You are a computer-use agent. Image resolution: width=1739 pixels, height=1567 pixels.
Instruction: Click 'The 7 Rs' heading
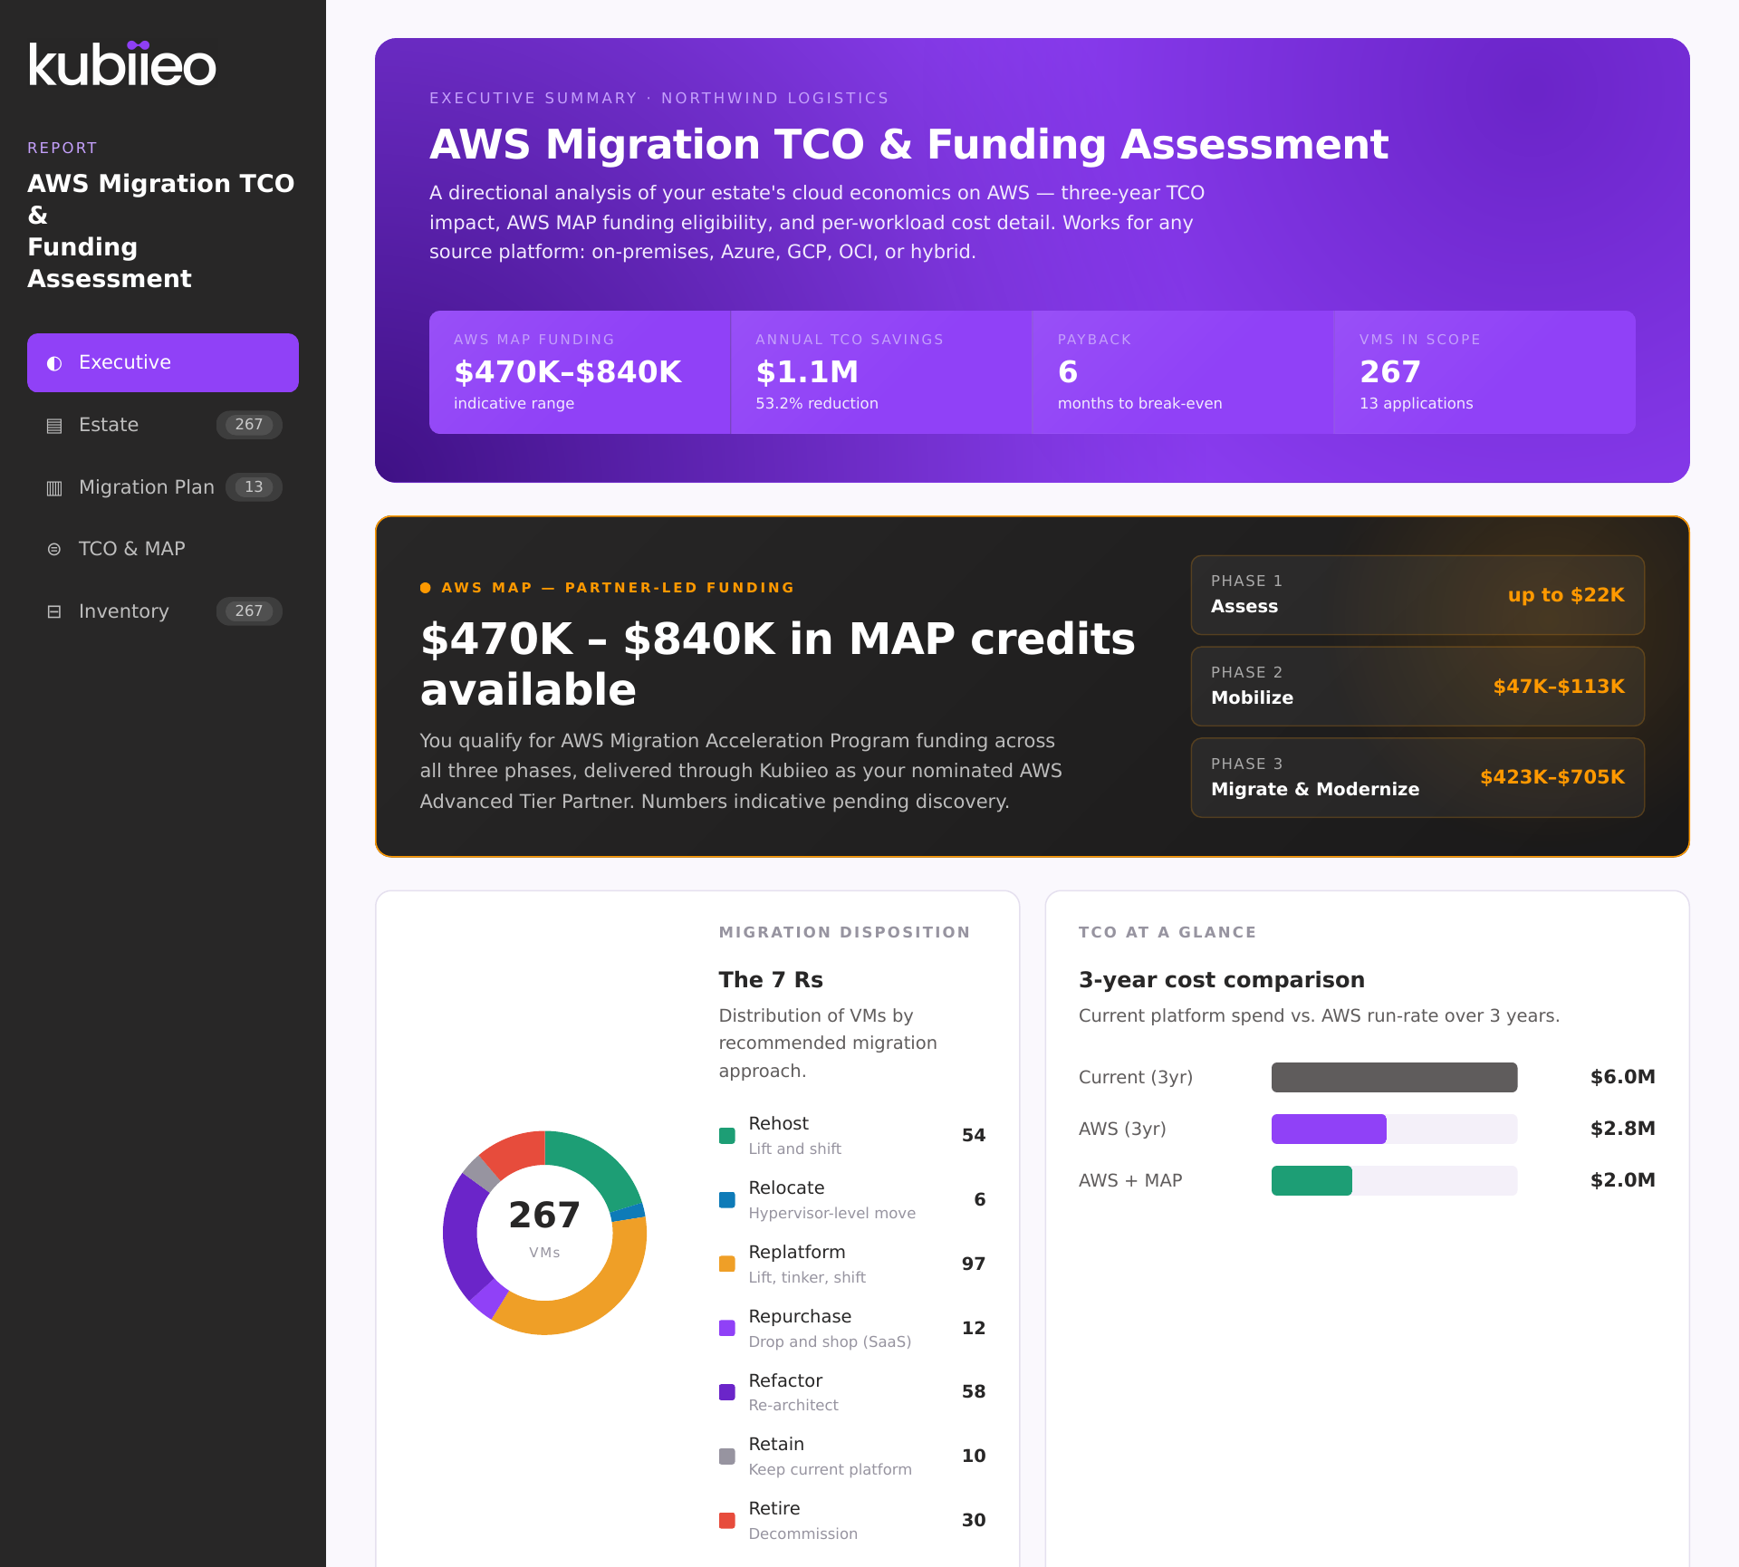[771, 980]
